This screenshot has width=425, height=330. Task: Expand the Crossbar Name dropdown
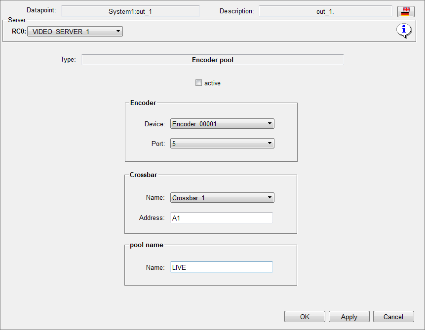coord(222,198)
